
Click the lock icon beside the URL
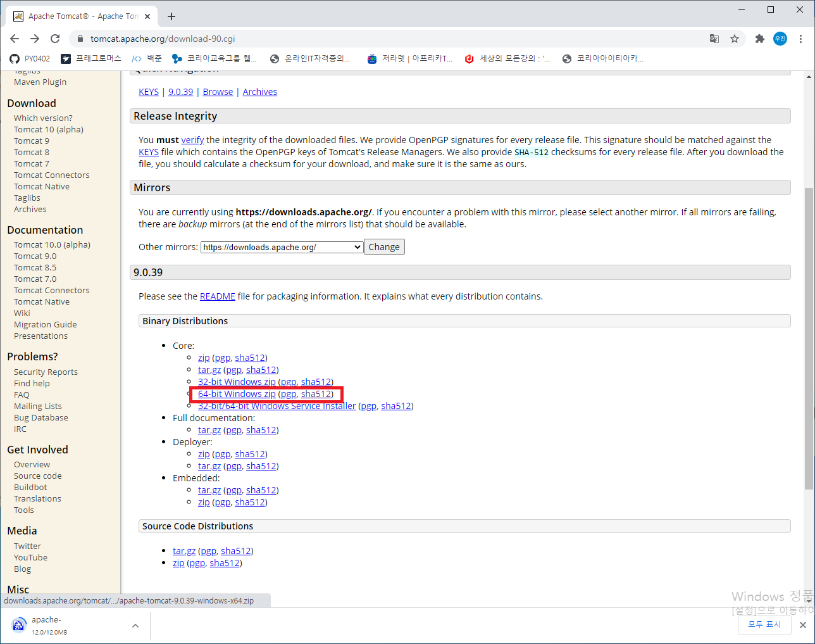[80, 39]
